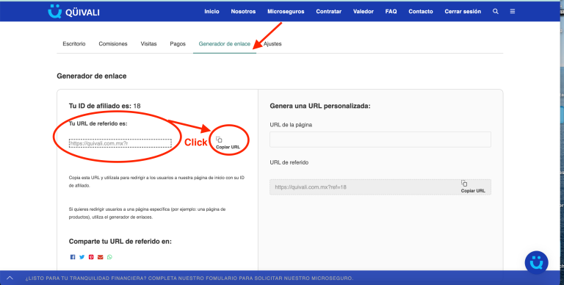Viewport: 564px width, 285px height.
Task: Switch to the Comisiones tab
Action: point(113,44)
